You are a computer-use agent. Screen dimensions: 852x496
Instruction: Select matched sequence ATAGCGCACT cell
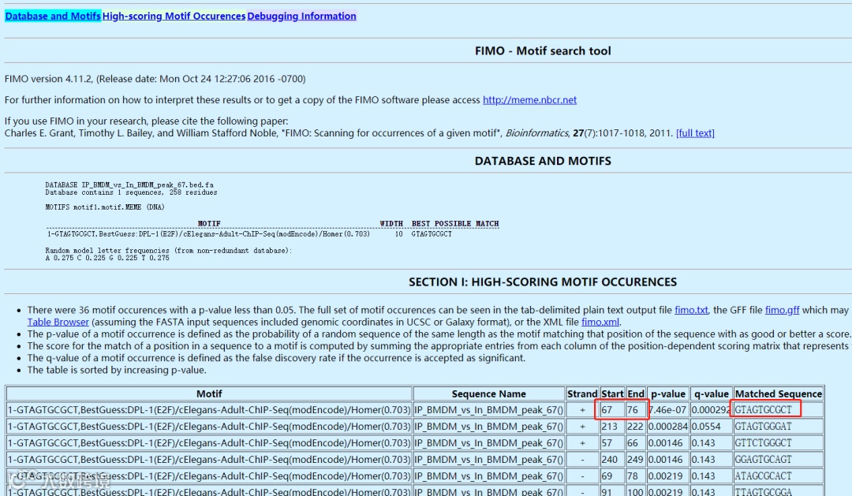778,476
